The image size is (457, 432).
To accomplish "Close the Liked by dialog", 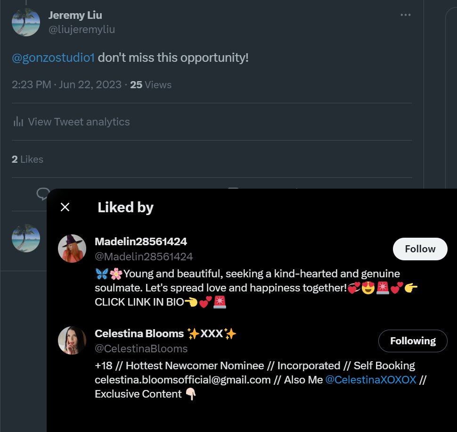I will [65, 207].
